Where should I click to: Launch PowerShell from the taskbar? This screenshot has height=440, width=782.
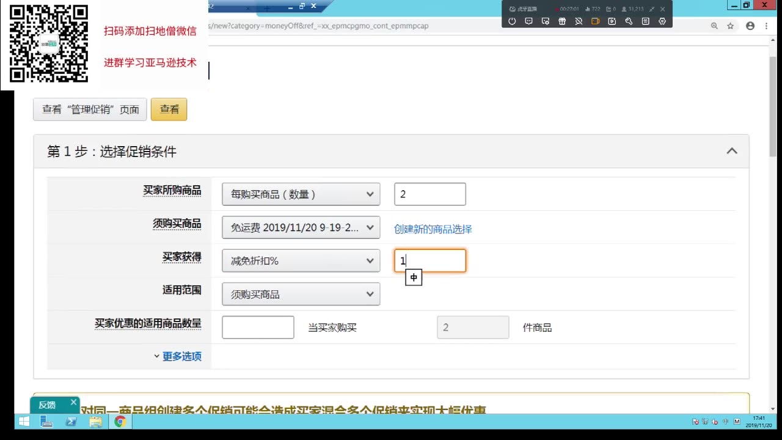[x=71, y=421]
